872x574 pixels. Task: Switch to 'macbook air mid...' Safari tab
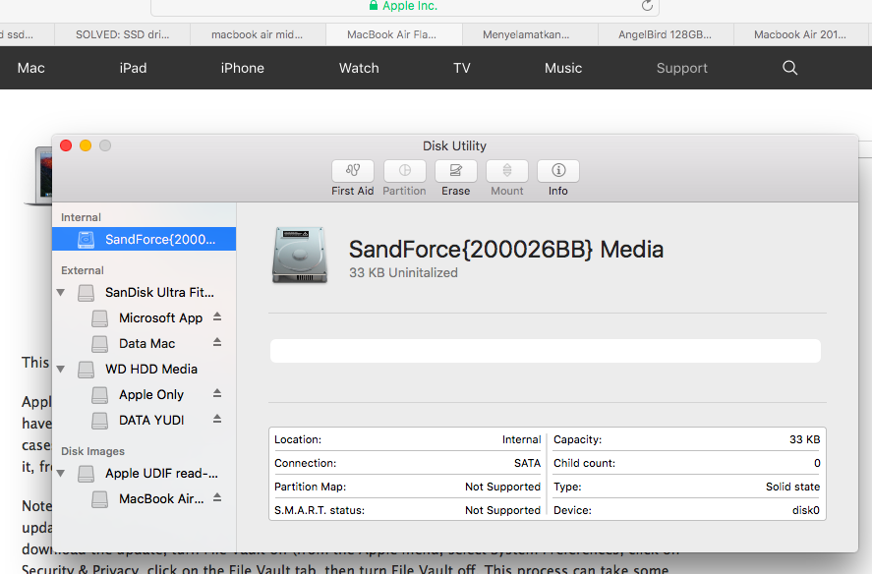tap(258, 34)
